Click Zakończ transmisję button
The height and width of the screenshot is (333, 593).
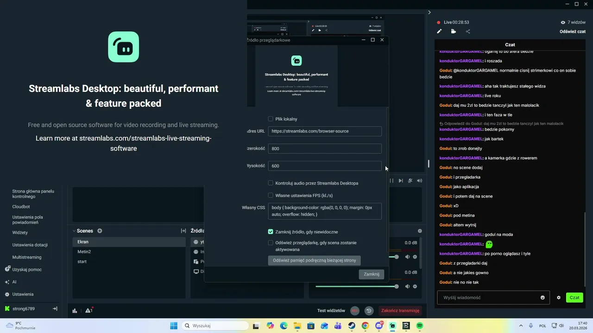click(400, 311)
